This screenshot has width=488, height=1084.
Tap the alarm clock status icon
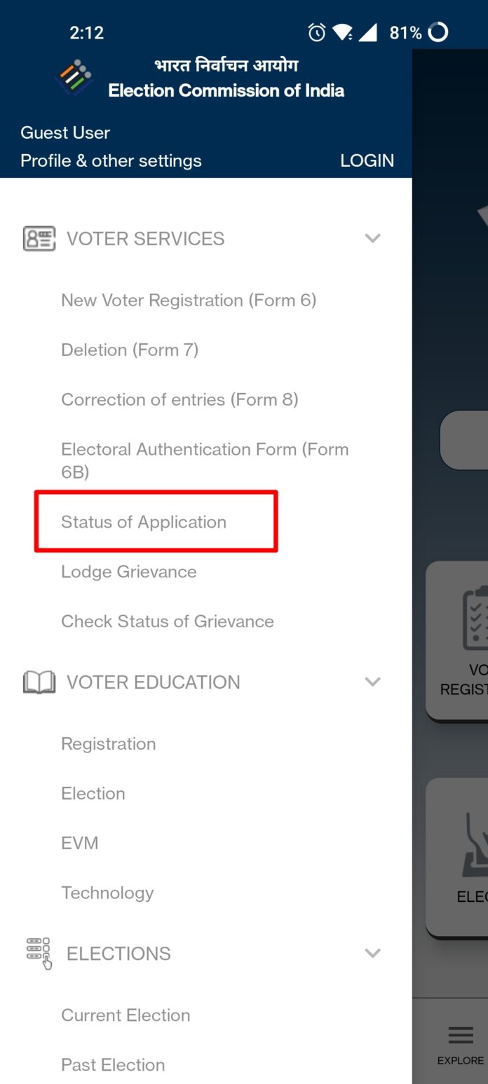tap(317, 32)
